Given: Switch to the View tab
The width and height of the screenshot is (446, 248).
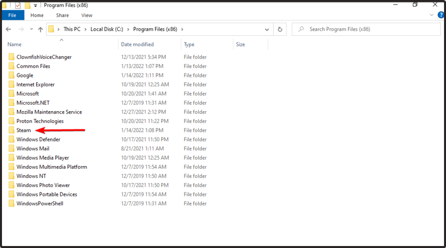Looking at the screenshot, I should [x=87, y=15].
